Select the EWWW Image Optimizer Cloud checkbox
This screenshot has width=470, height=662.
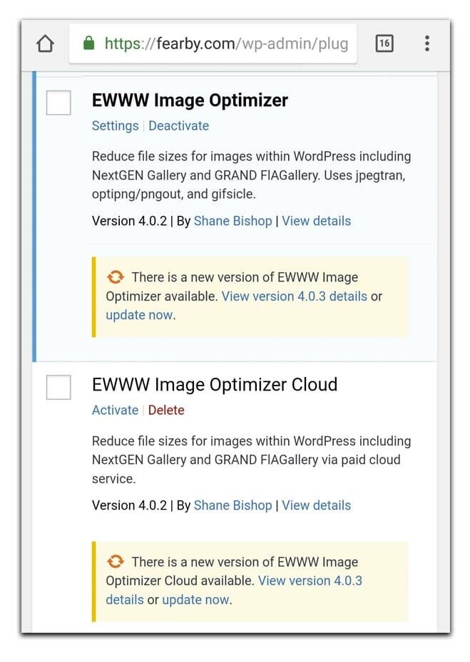pyautogui.click(x=58, y=388)
